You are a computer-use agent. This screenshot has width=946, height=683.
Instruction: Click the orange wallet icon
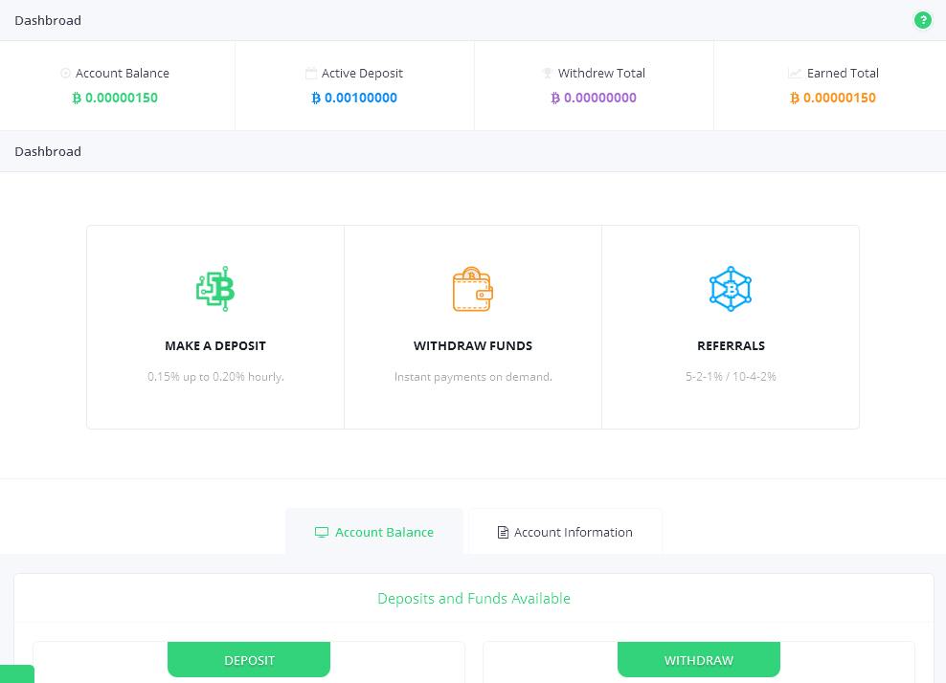point(472,289)
